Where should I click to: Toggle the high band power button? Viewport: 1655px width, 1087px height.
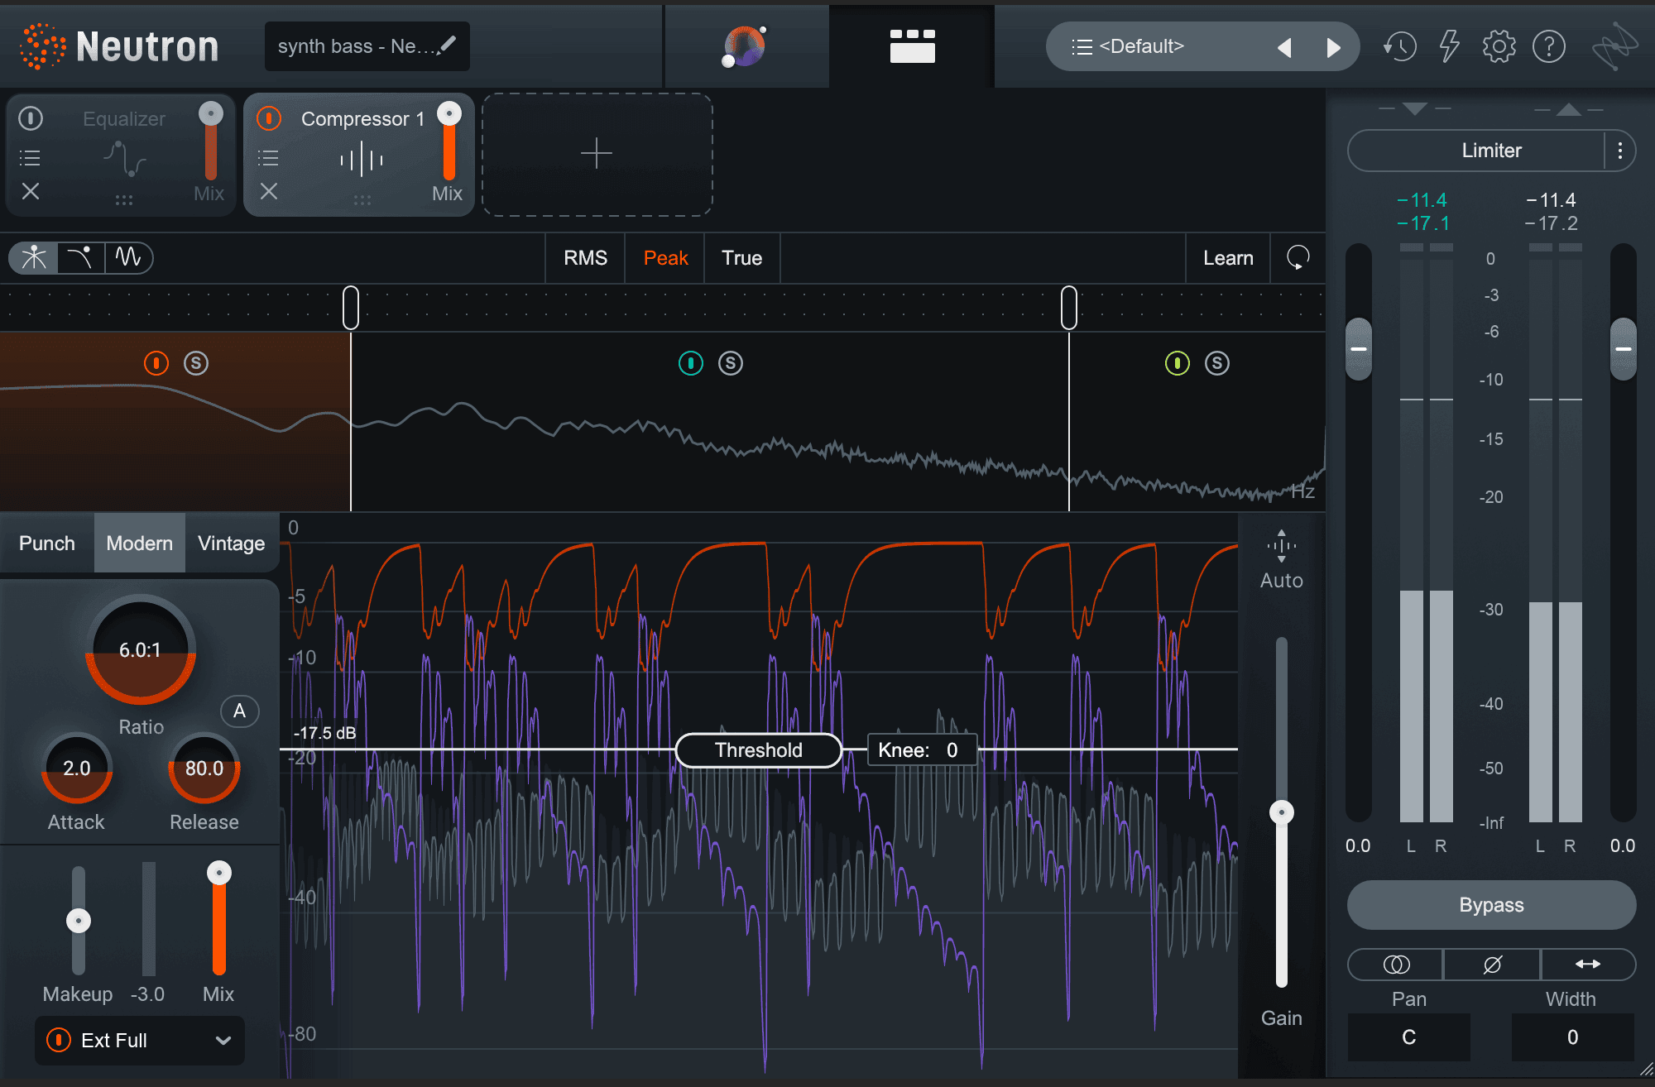[1178, 363]
